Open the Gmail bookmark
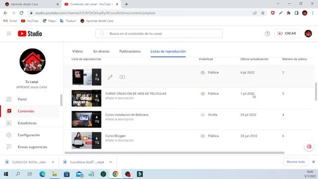 pos(10,21)
